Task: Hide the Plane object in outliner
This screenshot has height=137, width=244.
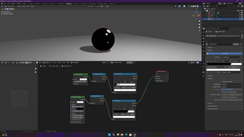Action: (x=240, y=17)
